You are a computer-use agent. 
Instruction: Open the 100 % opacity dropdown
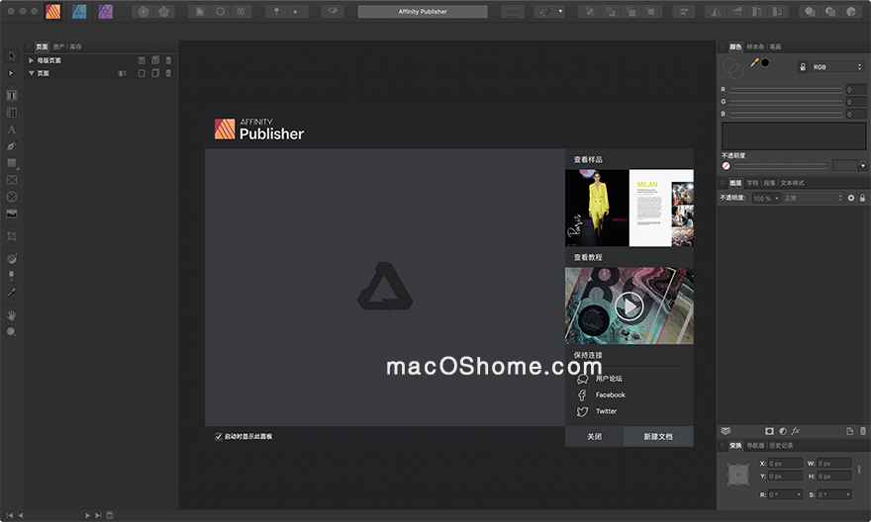(x=766, y=198)
